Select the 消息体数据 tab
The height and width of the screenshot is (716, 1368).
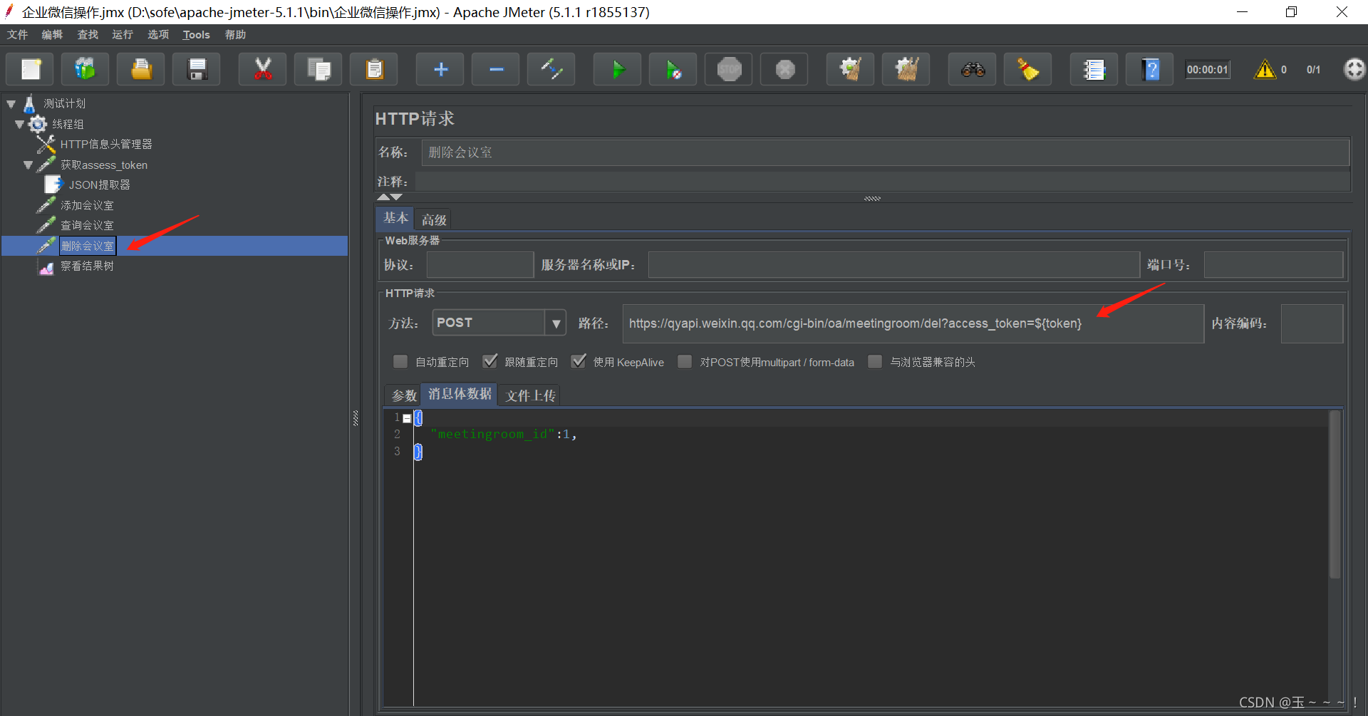[460, 394]
